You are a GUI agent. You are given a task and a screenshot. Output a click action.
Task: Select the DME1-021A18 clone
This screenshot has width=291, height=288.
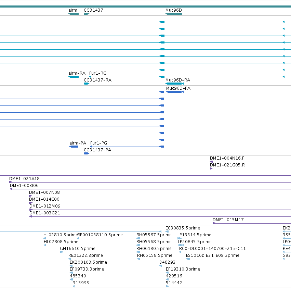pos(150,182)
